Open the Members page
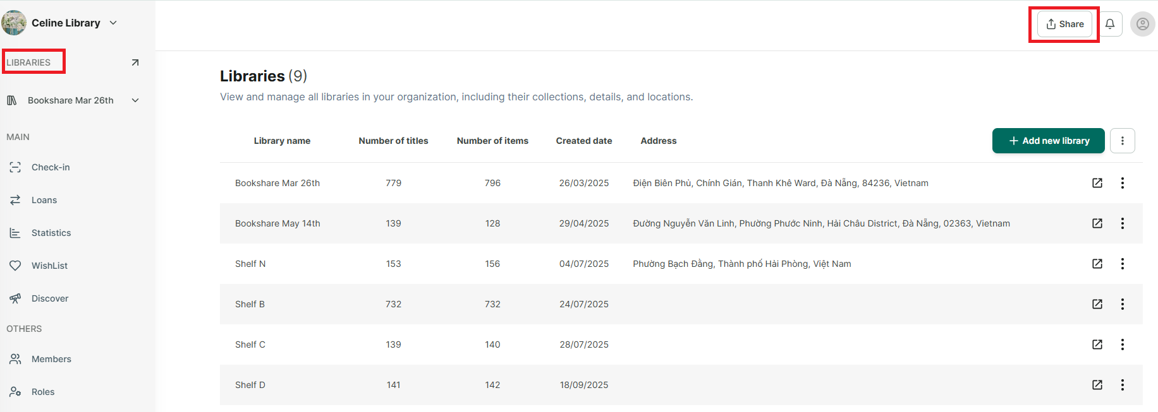Viewport: 1158px width, 412px height. click(x=51, y=359)
